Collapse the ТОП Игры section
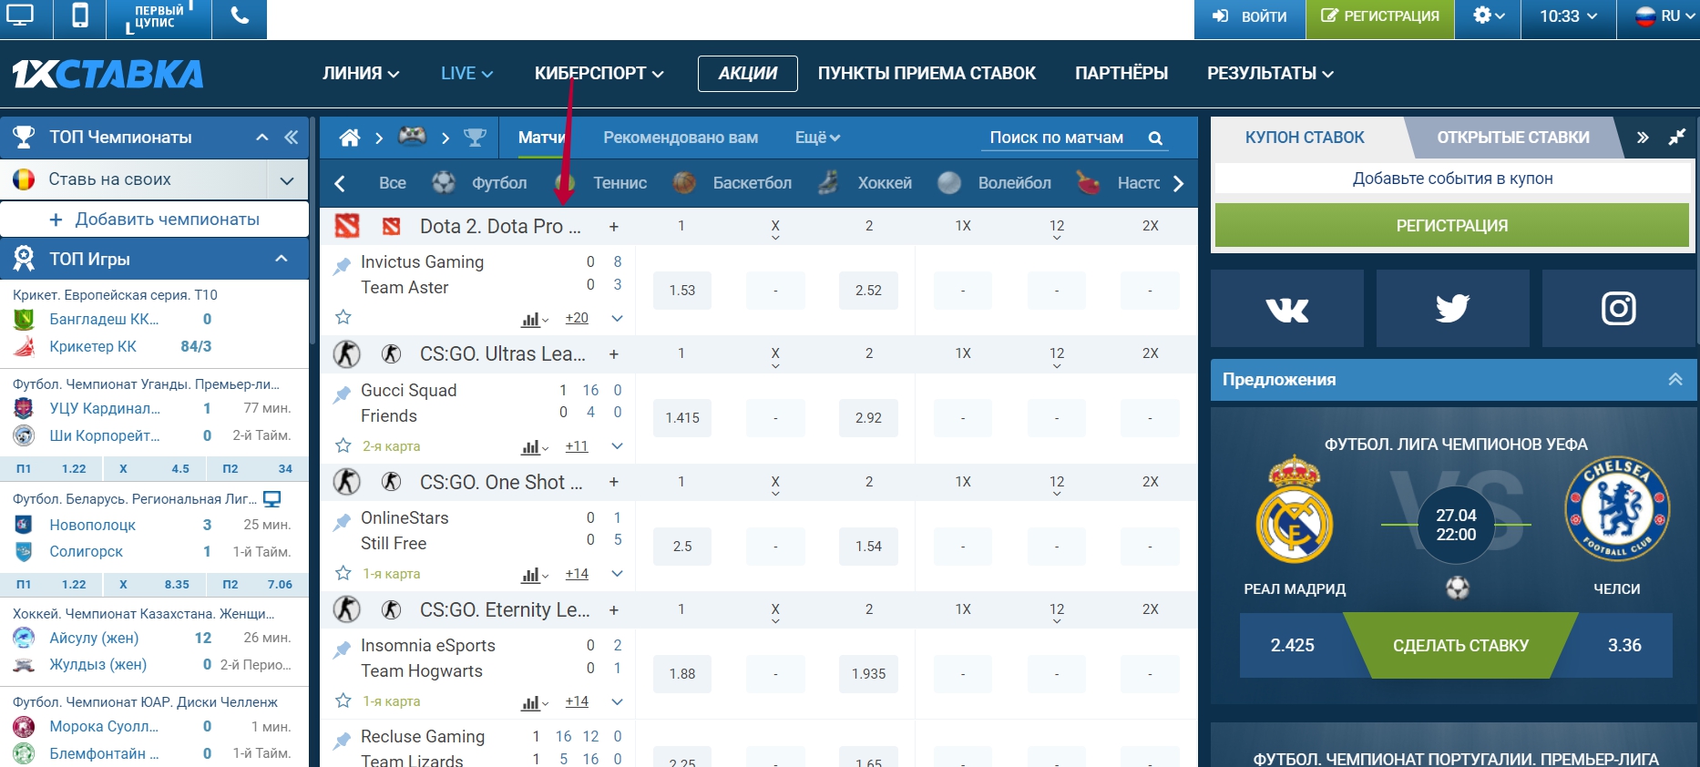The height and width of the screenshot is (767, 1700). (282, 259)
